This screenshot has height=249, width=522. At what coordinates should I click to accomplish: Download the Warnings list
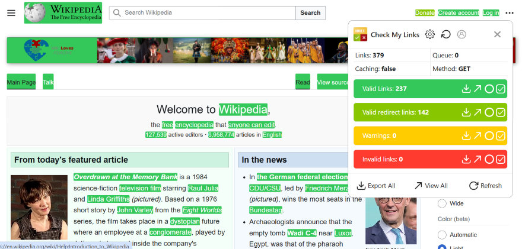[466, 136]
